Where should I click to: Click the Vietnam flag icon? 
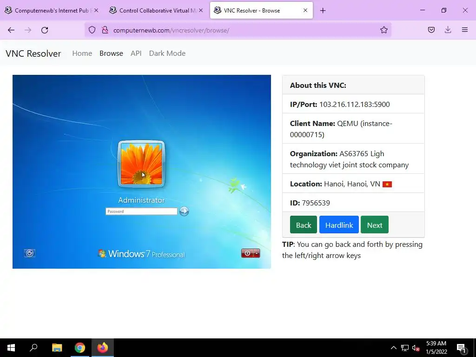coord(387,184)
